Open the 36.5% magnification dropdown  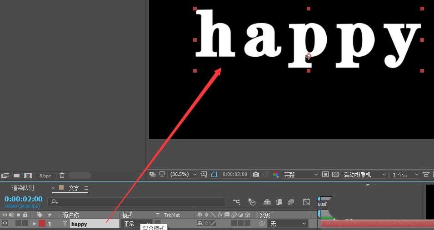point(183,174)
